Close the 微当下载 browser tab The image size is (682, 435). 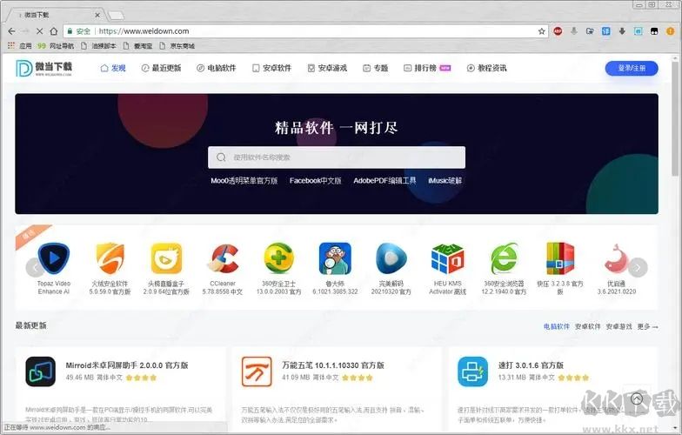click(x=97, y=15)
